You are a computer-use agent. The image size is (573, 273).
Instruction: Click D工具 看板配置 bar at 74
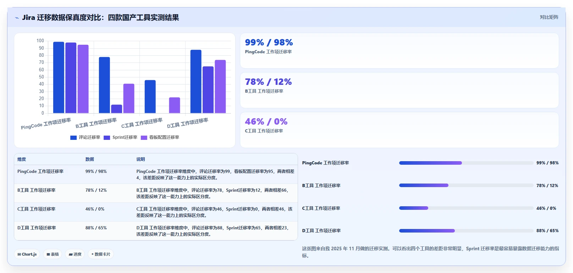click(x=220, y=87)
